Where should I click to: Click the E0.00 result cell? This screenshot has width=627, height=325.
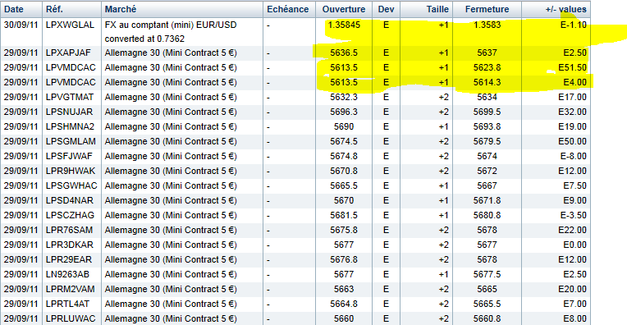click(x=575, y=245)
